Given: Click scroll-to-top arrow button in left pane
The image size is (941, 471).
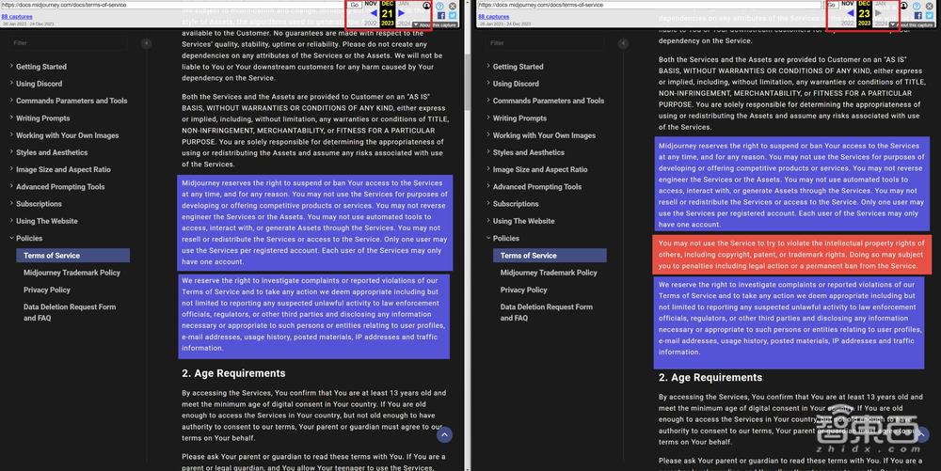Looking at the screenshot, I should click(x=444, y=434).
